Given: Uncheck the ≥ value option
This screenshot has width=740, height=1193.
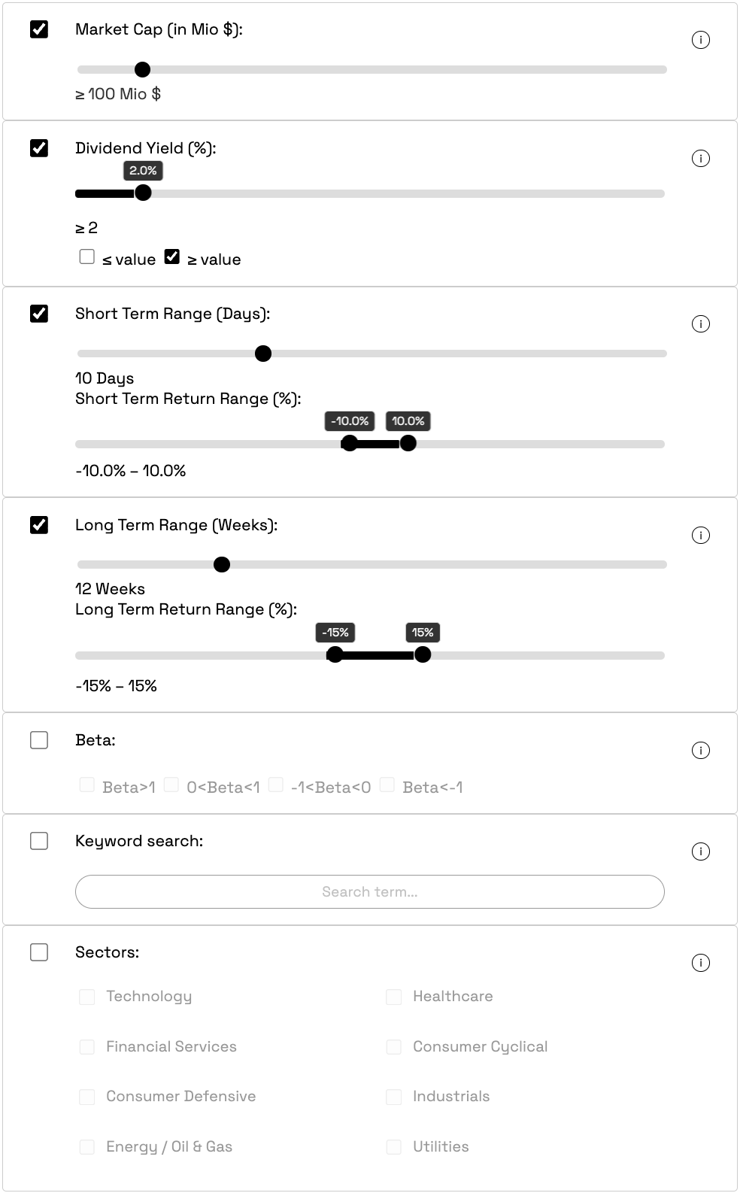Looking at the screenshot, I should click(x=172, y=256).
